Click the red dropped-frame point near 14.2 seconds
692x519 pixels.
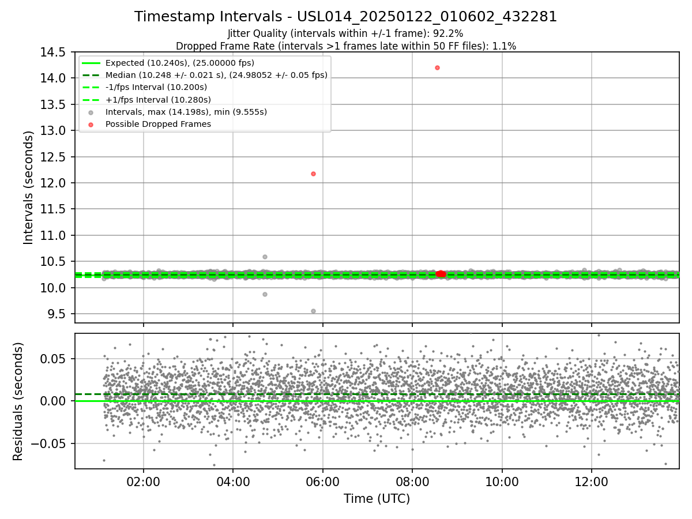click(x=437, y=67)
